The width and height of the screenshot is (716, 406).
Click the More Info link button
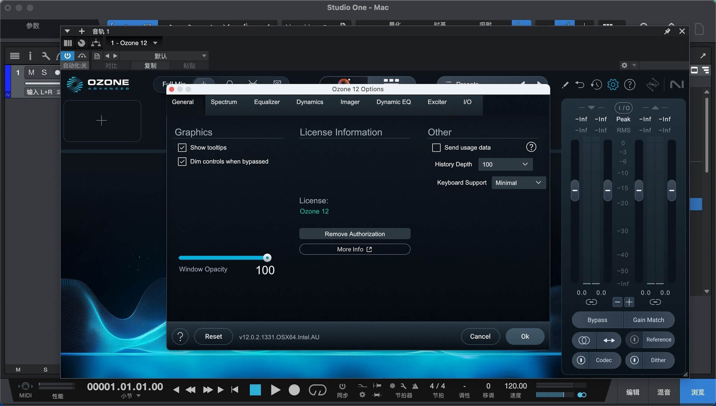[355, 249]
